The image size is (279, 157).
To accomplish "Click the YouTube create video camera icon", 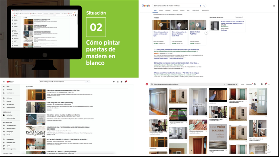I will point(113,82).
